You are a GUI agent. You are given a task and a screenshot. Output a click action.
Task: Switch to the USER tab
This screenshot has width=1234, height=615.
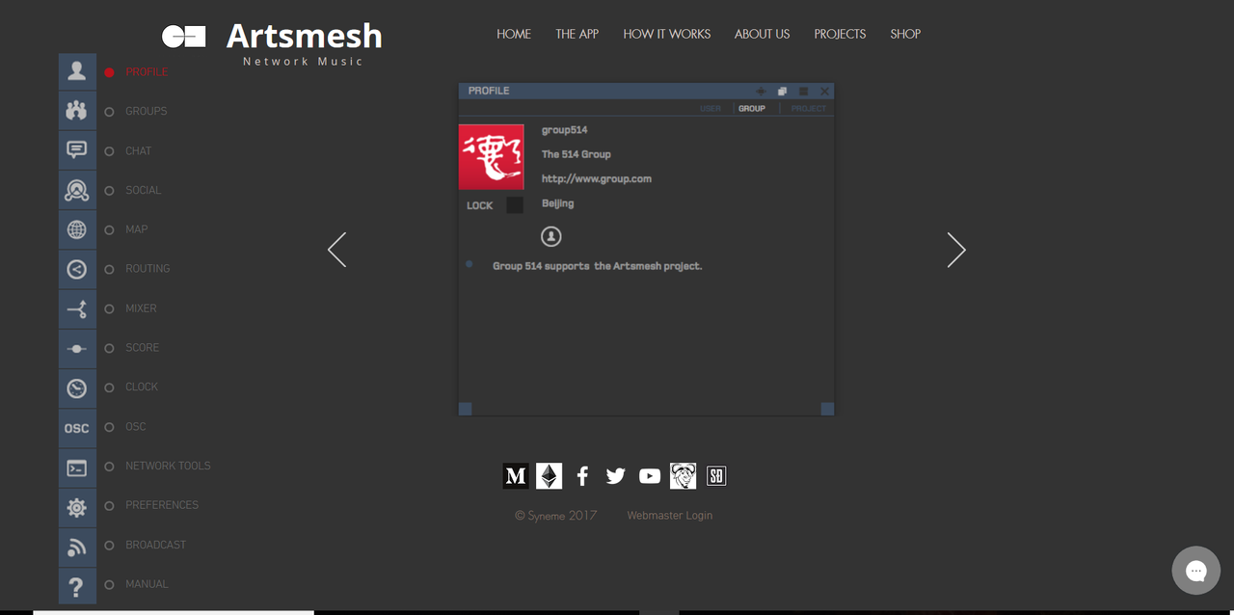[711, 109]
